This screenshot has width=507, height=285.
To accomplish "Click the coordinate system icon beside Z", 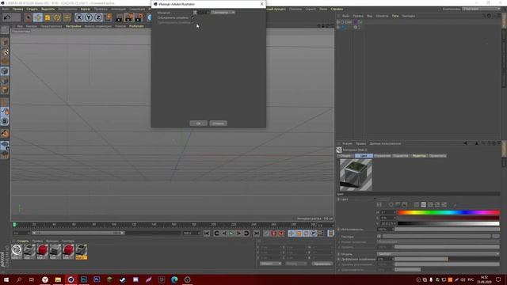I will (108, 17).
